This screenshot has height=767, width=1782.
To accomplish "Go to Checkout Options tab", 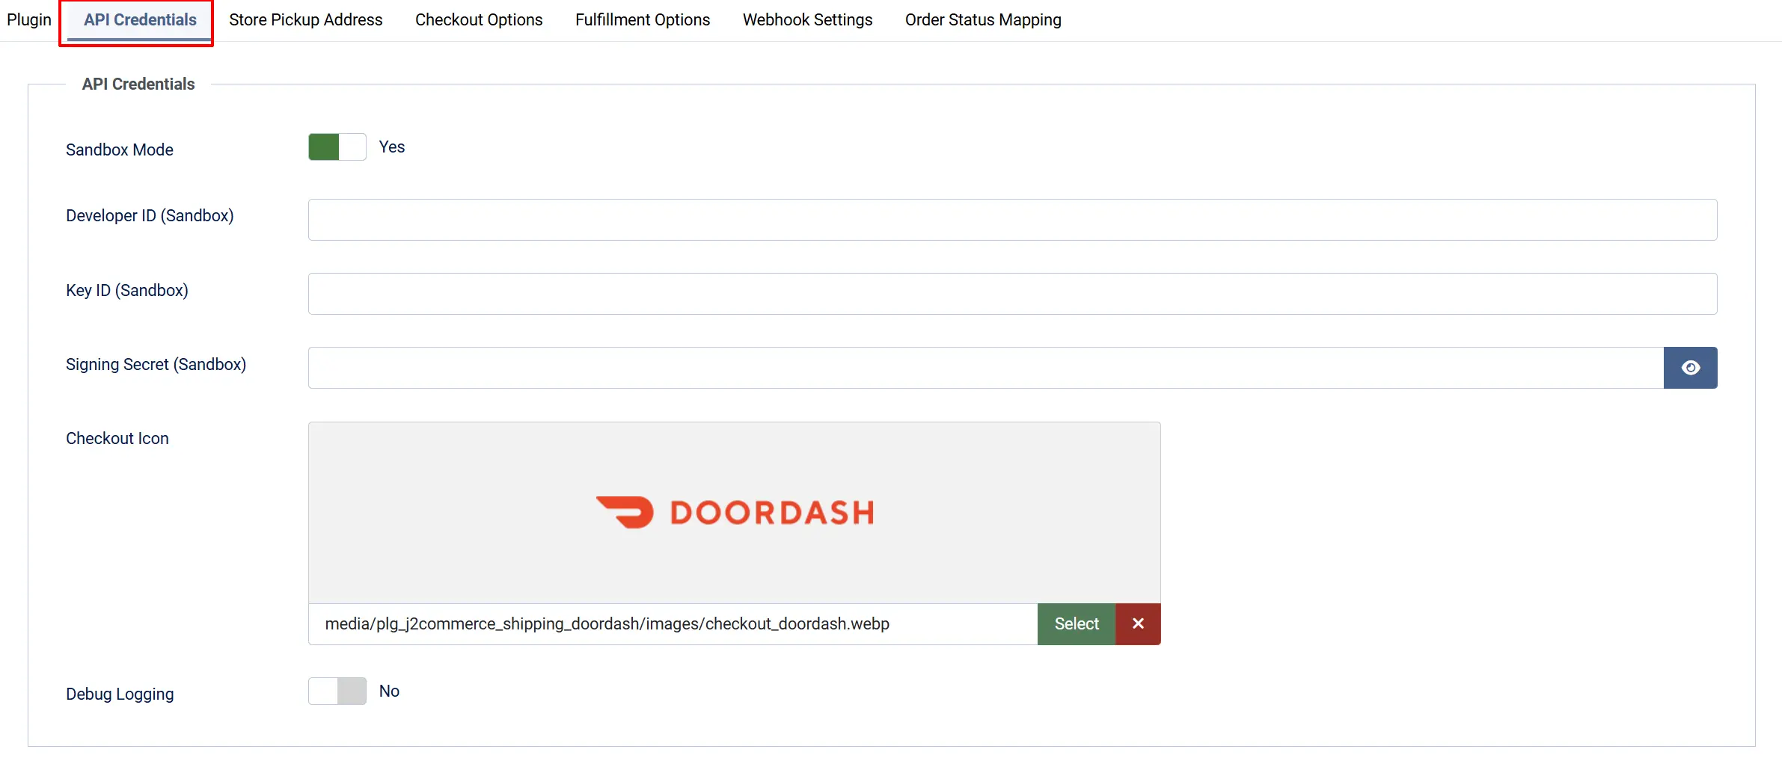I will coord(479,20).
